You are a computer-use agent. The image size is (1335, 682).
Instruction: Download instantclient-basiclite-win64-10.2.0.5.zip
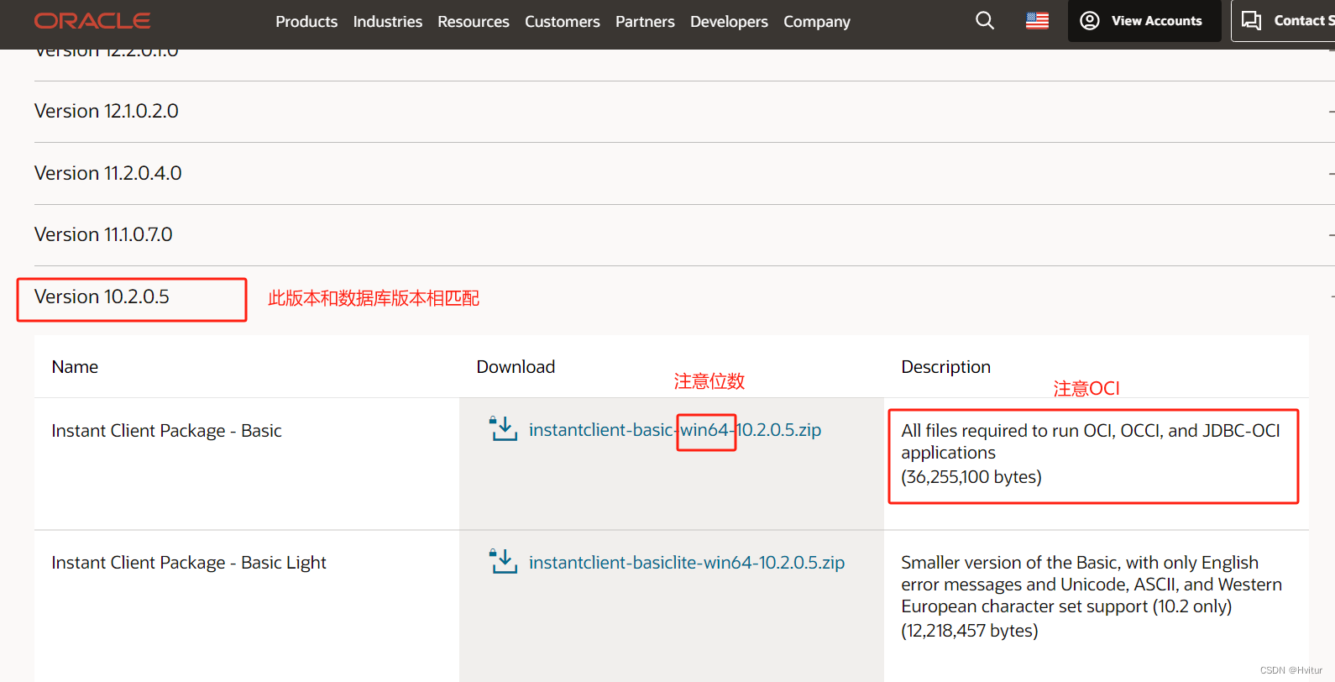point(687,563)
